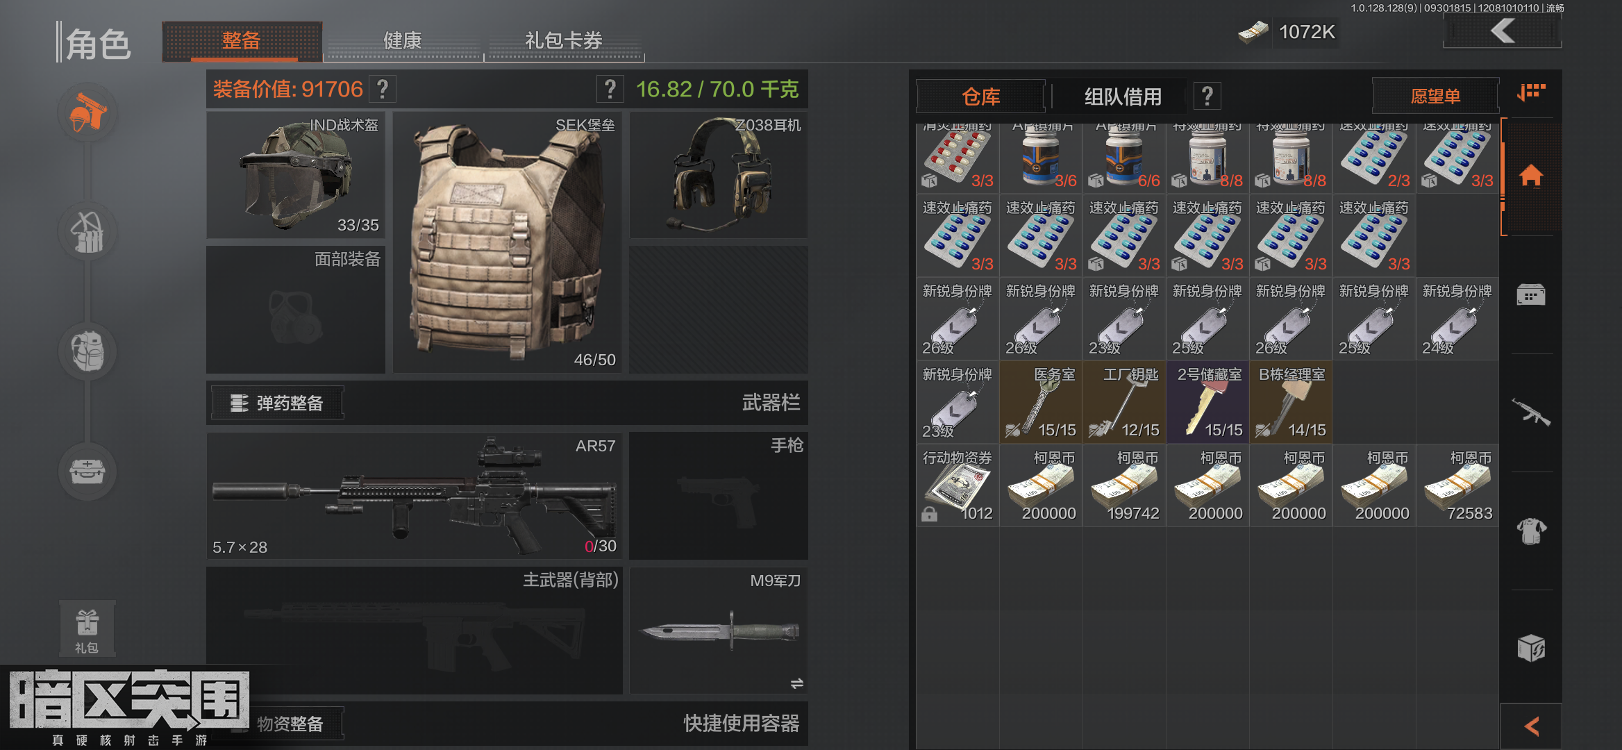Click the 1072K cash balance icon
The width and height of the screenshot is (1622, 750).
click(1253, 32)
